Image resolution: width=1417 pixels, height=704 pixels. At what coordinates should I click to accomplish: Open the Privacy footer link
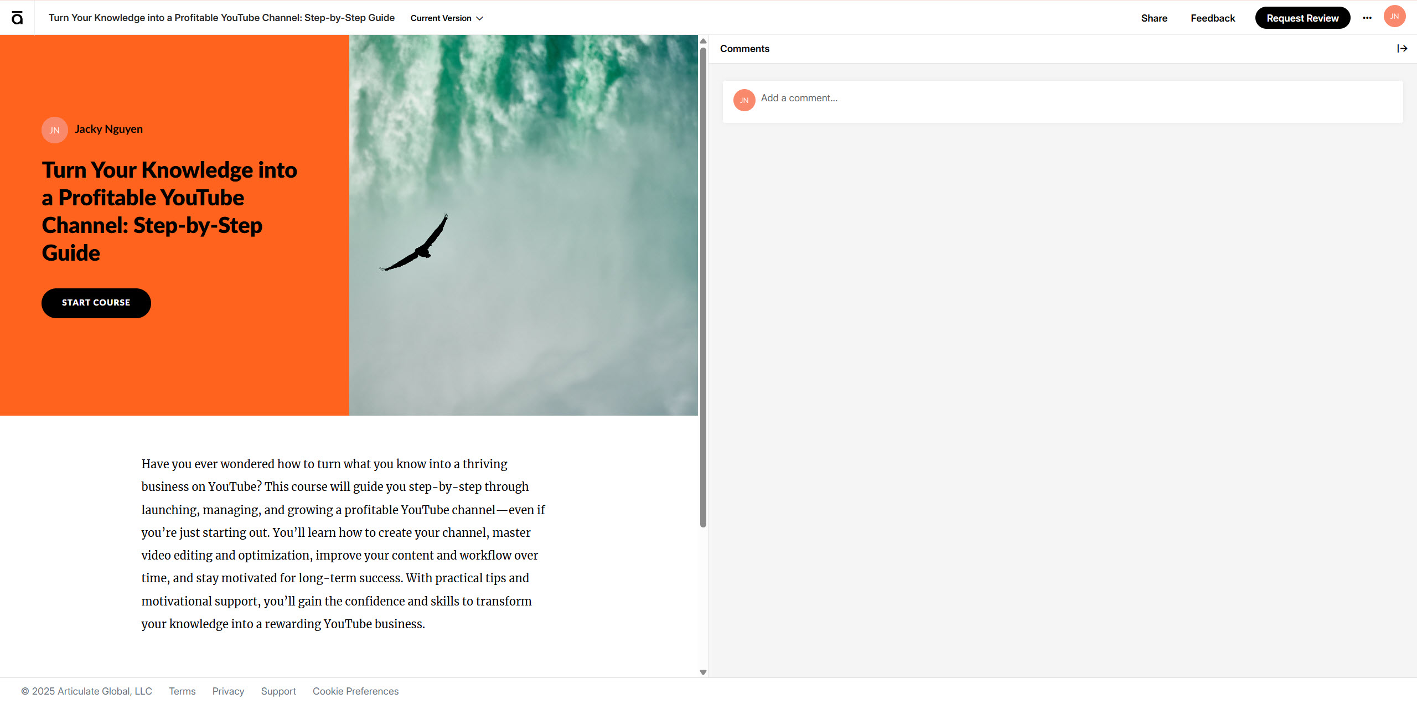pos(228,691)
